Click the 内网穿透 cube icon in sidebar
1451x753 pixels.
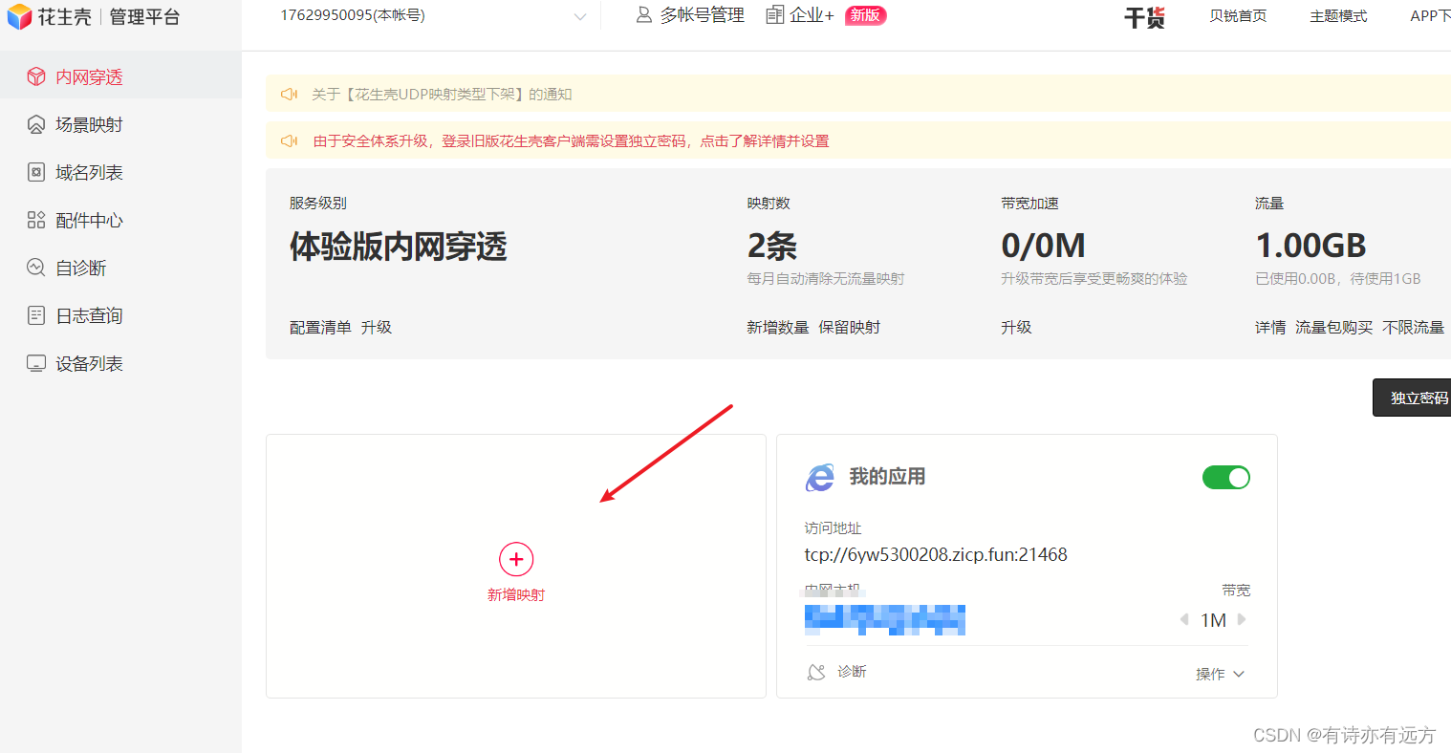coord(36,76)
